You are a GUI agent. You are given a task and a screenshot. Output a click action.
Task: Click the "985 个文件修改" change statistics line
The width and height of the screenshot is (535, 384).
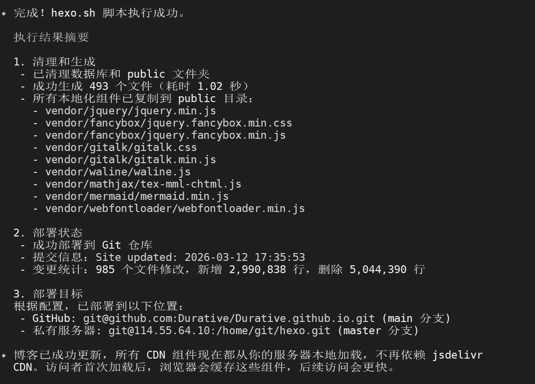pos(228,270)
